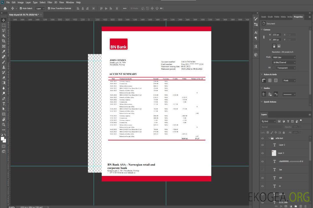Hide the Layer 2 text layer
The image size is (313, 208).
(263, 145)
